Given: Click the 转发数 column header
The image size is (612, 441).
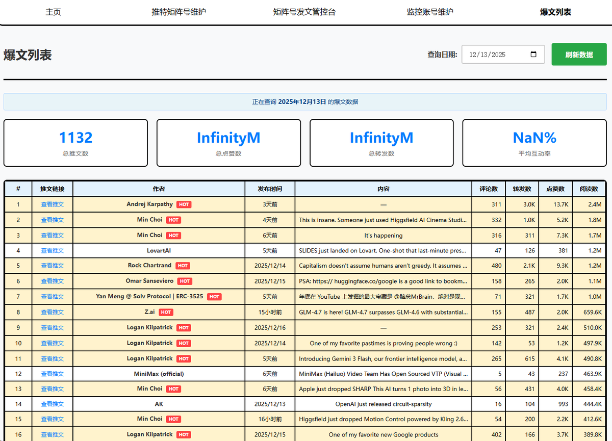Looking at the screenshot, I should coord(522,189).
